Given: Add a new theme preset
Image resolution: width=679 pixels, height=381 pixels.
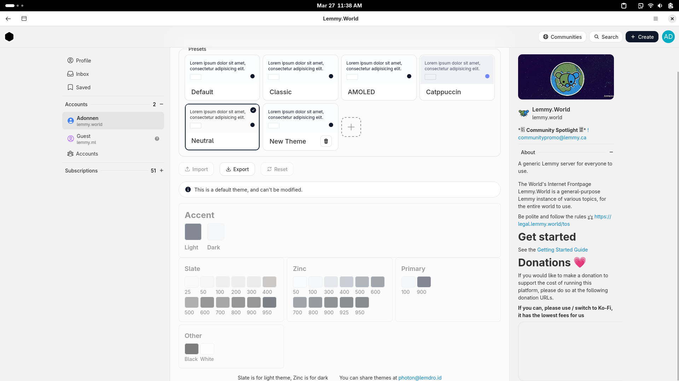Looking at the screenshot, I should click(x=351, y=127).
